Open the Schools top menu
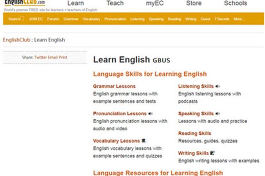265x176 pixels. [x=235, y=3]
